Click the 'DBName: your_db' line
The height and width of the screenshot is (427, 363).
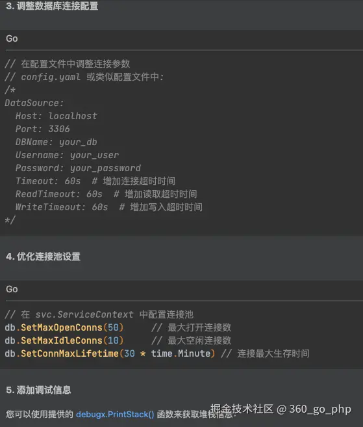[56, 142]
